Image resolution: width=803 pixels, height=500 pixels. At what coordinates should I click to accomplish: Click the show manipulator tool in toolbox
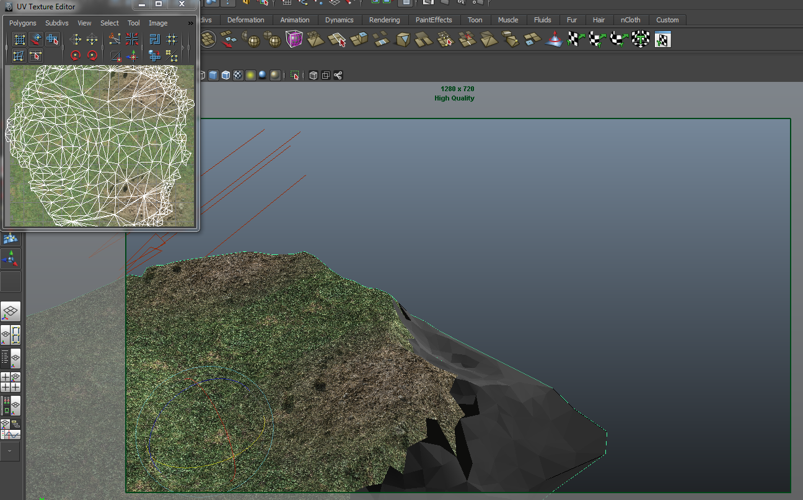[x=11, y=258]
